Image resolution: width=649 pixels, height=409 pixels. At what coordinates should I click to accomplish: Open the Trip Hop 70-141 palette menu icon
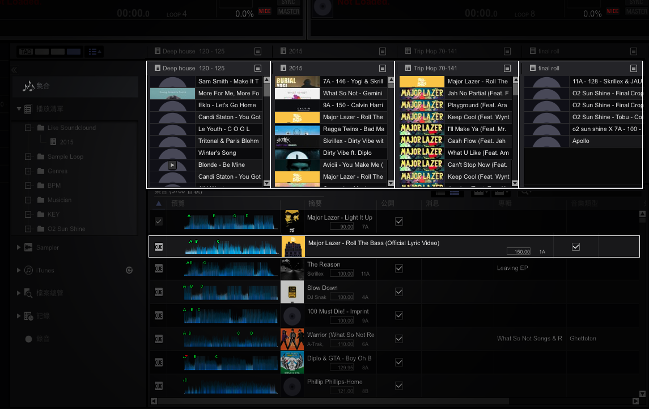point(507,69)
